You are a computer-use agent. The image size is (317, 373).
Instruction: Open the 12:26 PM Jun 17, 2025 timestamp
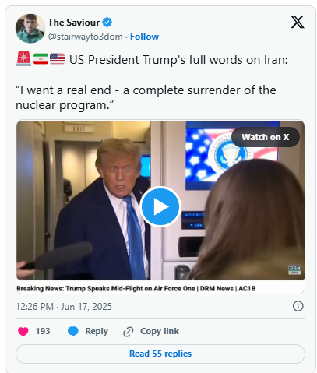(64, 307)
